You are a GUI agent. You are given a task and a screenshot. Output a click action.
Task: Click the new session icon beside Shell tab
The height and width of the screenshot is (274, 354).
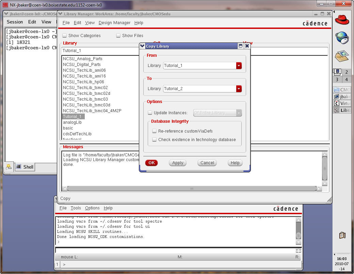(x=9, y=167)
